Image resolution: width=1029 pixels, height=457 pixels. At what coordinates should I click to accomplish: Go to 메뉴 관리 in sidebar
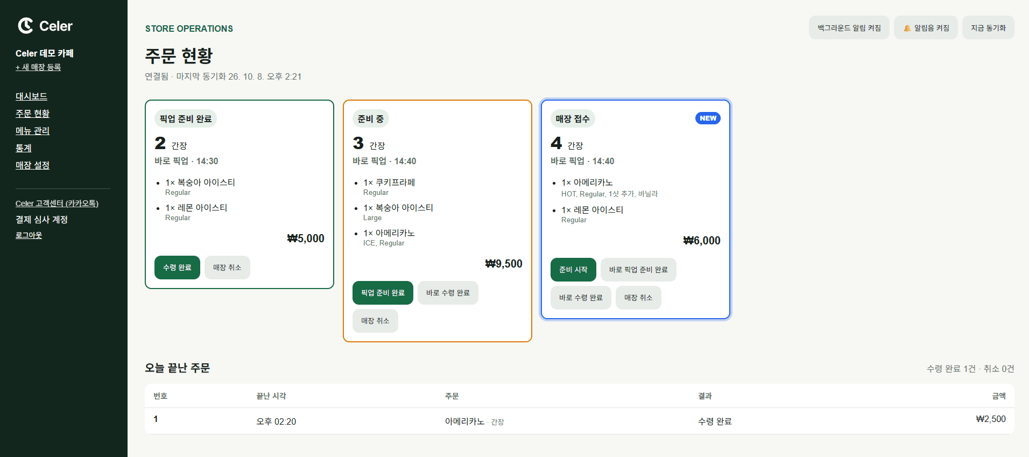point(32,131)
